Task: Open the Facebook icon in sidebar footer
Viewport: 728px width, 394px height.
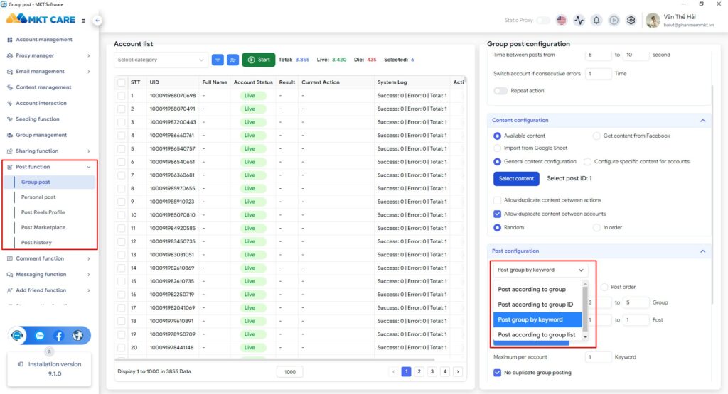Action: click(58, 336)
